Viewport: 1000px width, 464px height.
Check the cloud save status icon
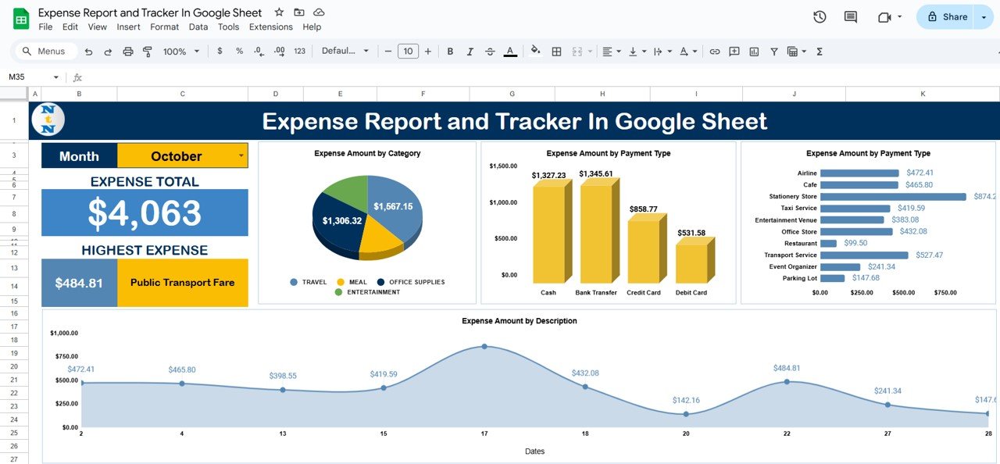point(319,12)
